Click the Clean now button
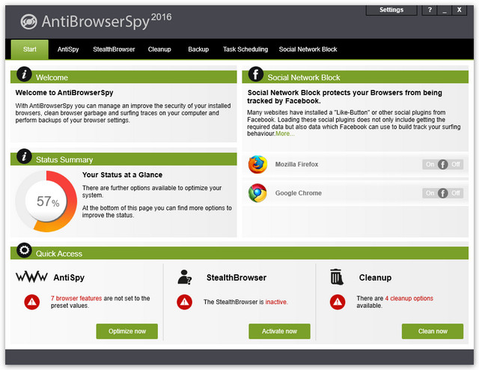The width and height of the screenshot is (479, 370). coord(433,331)
